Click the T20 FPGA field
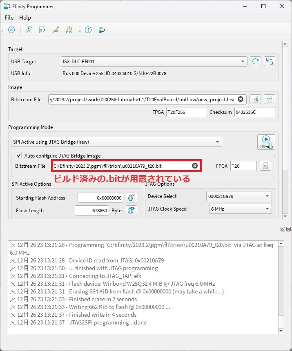 coord(243,166)
